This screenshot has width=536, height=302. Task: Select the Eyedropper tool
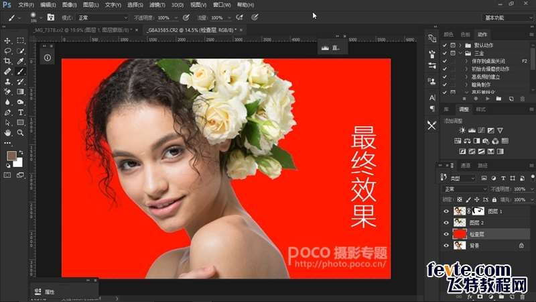tap(20, 61)
